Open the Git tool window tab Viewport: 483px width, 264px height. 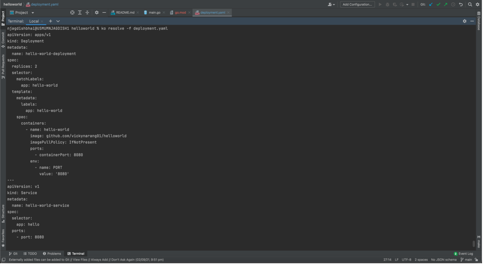pos(13,254)
